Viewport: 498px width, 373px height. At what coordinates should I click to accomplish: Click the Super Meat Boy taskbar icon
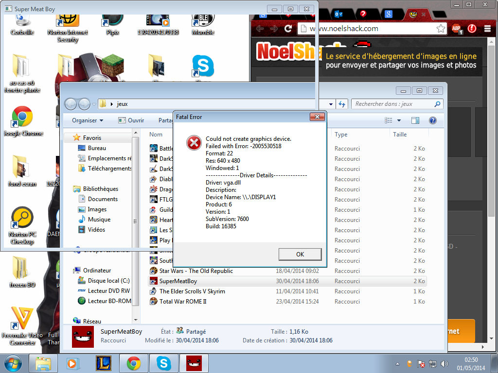click(194, 363)
